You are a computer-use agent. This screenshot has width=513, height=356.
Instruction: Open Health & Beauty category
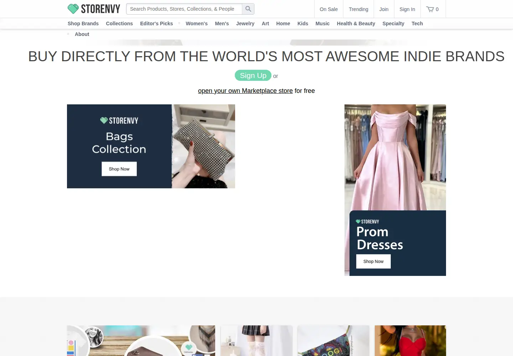click(356, 23)
